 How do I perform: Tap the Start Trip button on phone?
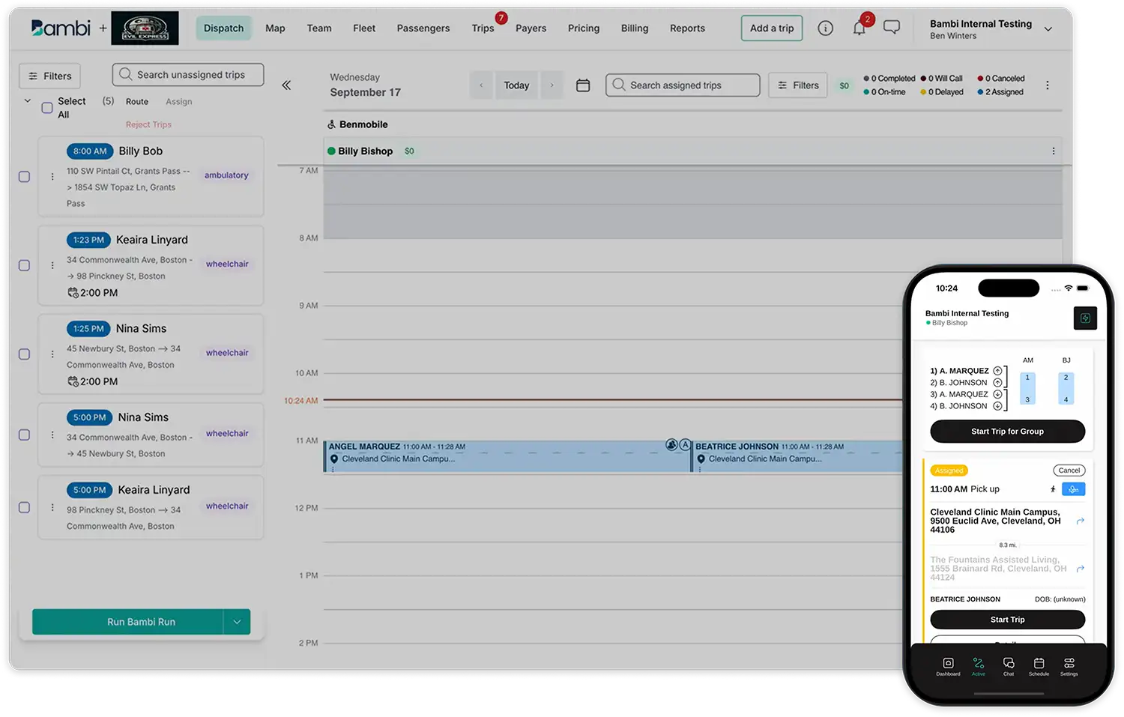point(1007,620)
